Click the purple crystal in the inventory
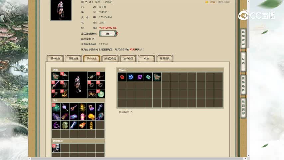This screenshot has width=284, height=160. tap(139, 77)
